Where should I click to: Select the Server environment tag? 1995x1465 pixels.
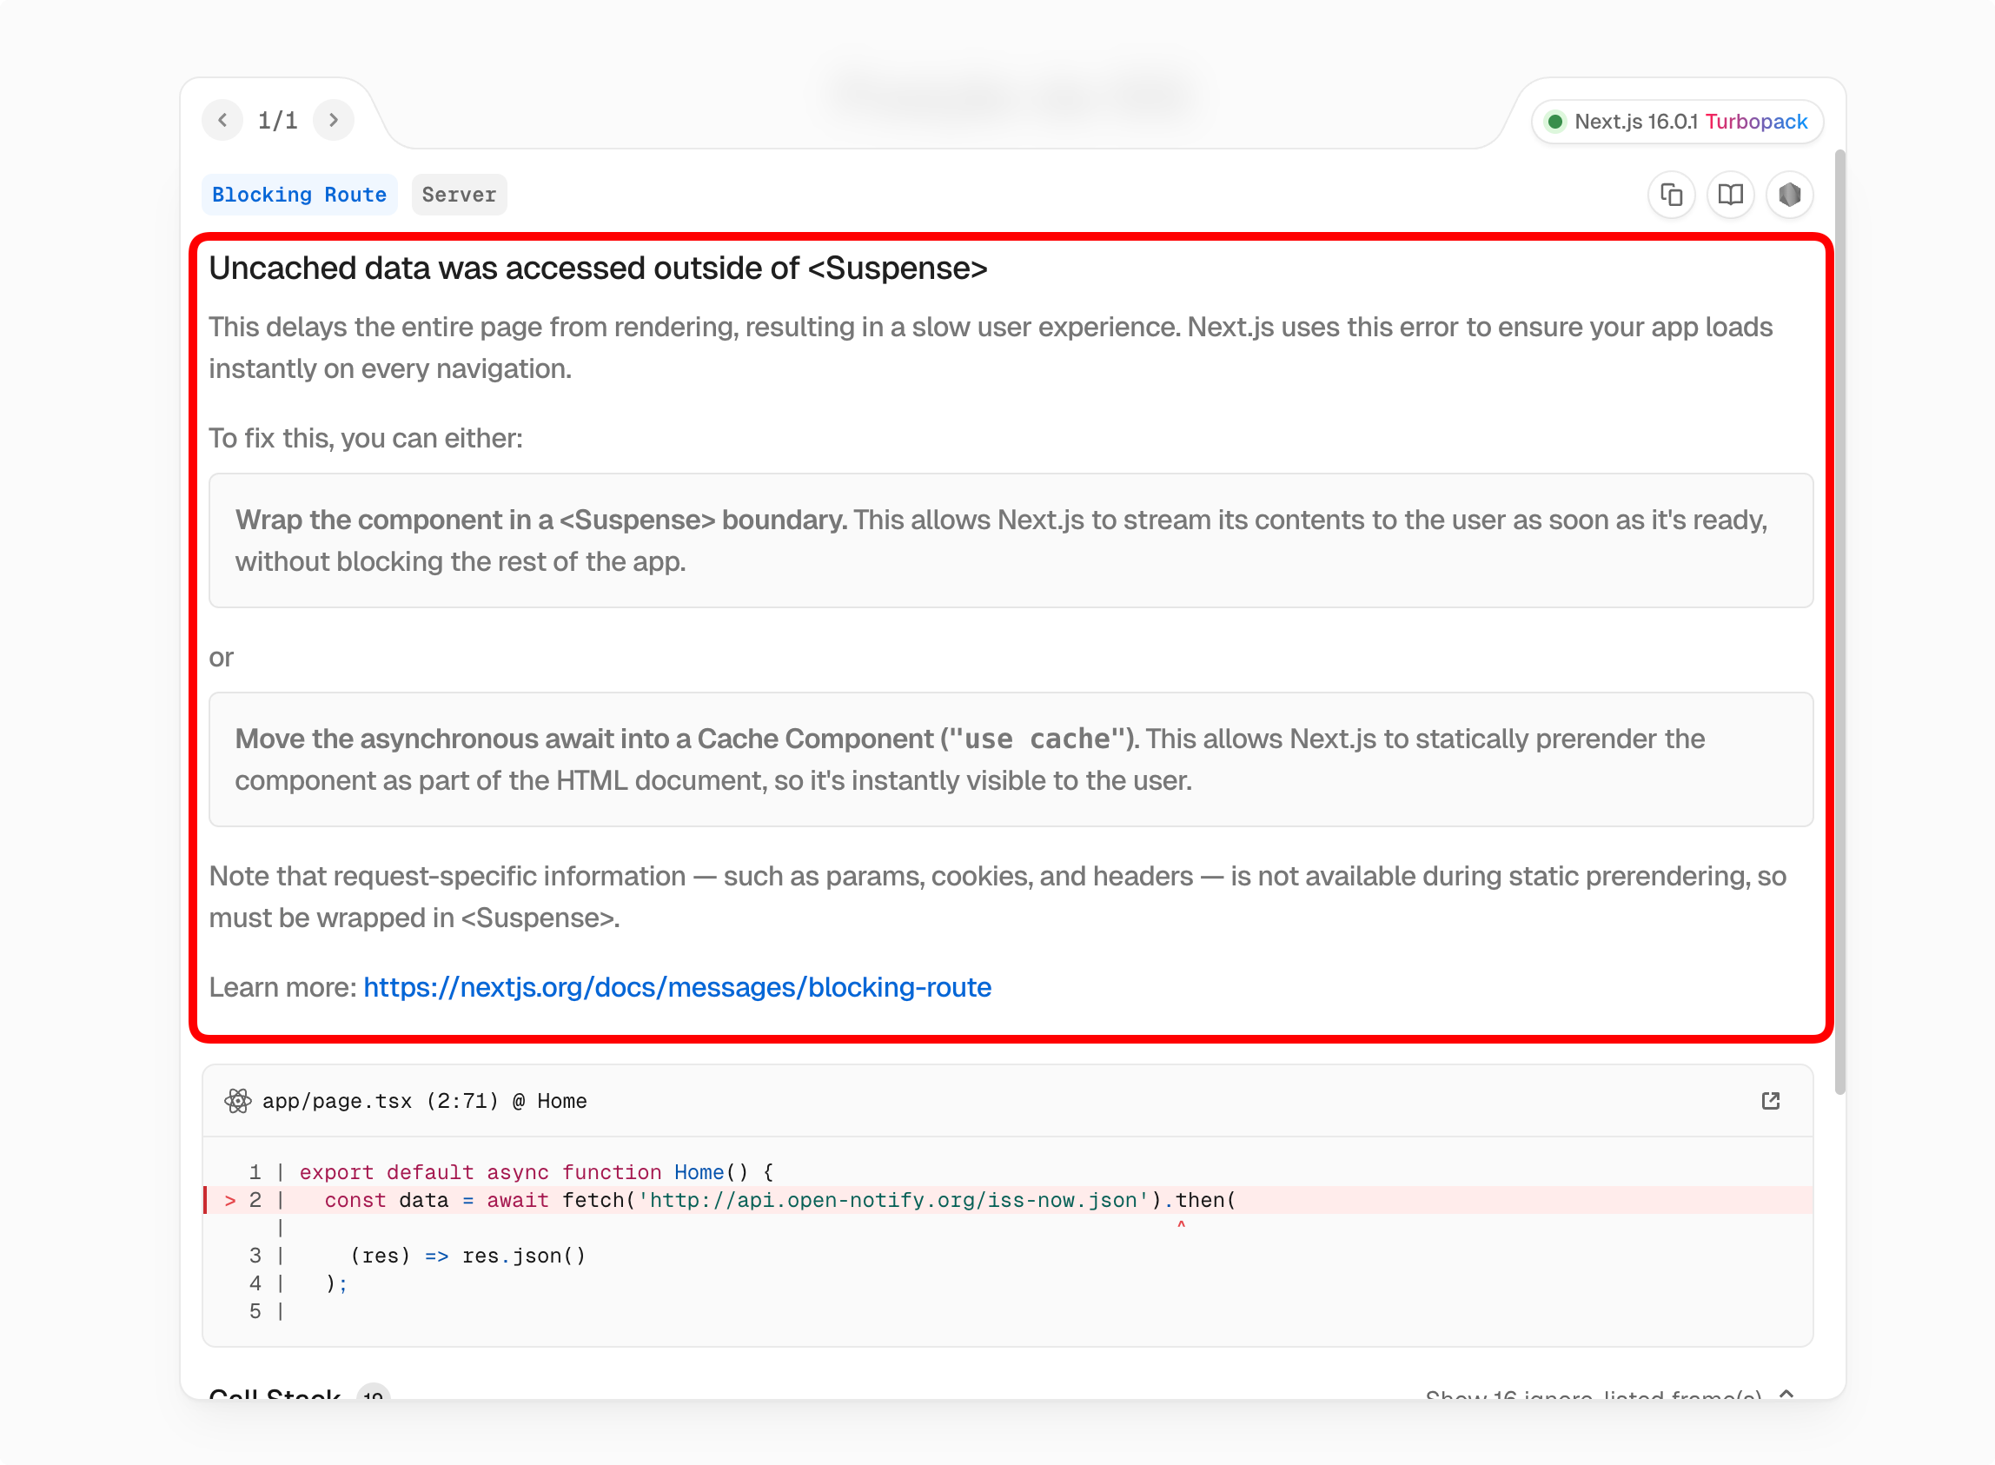point(459,195)
